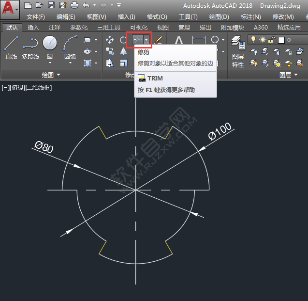308x301 pixels.
Task: Choose the Move tool in Modify panel
Action: (x=110, y=40)
